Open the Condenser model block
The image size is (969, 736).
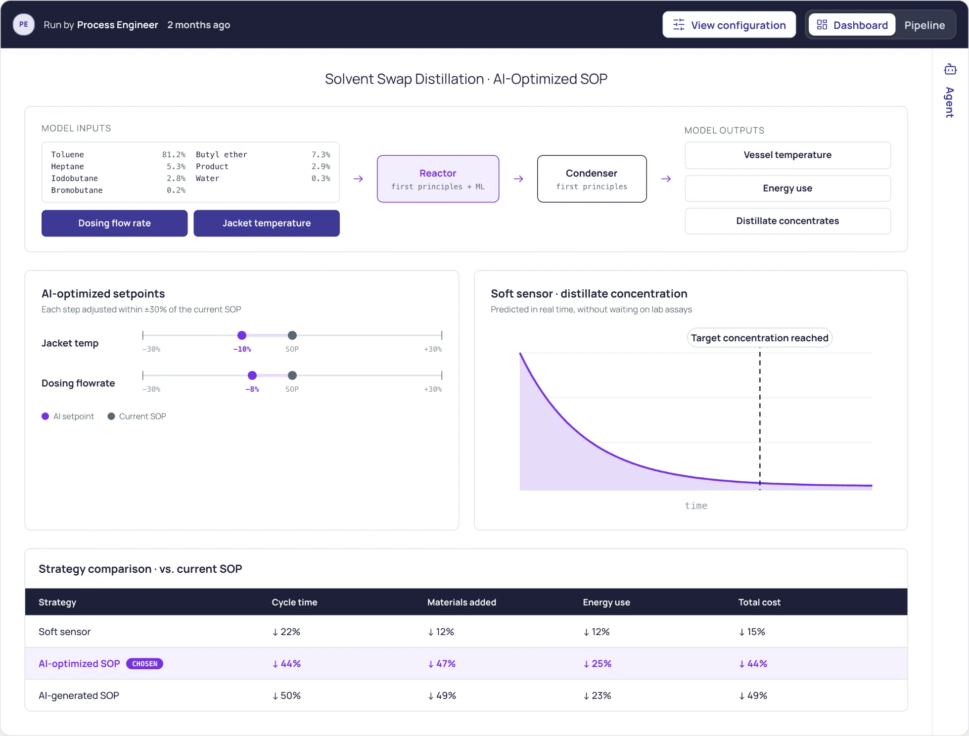(592, 179)
